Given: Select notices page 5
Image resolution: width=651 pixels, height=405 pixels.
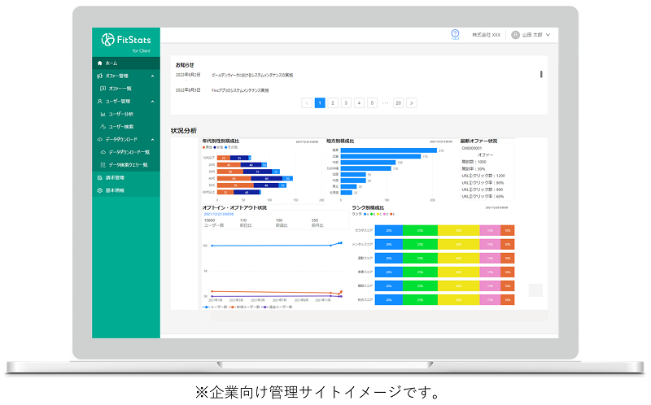Looking at the screenshot, I should point(372,103).
